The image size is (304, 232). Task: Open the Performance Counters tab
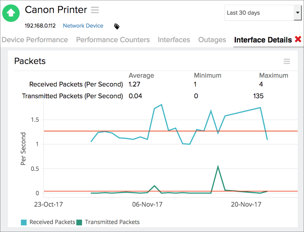click(x=113, y=40)
